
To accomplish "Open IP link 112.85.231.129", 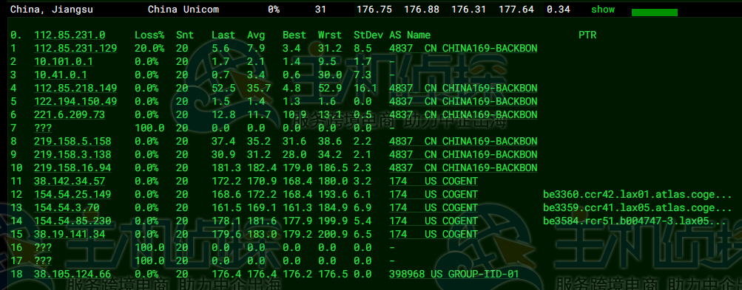I will (75, 48).
